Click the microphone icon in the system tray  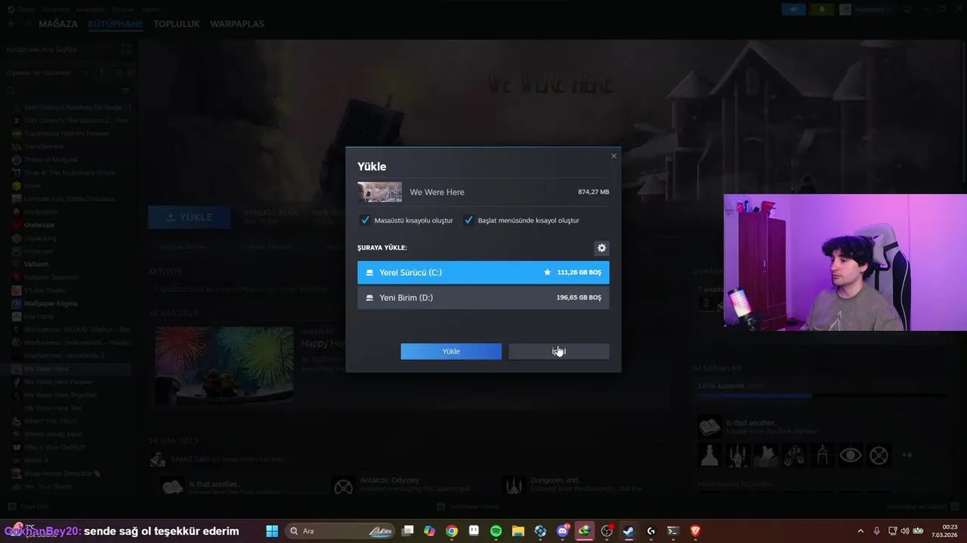876,531
